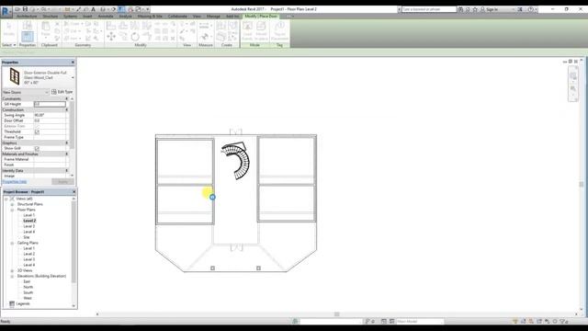Click the Save icon in quick access toolbar
Image resolution: width=588 pixels, height=331 pixels.
tap(25, 9)
